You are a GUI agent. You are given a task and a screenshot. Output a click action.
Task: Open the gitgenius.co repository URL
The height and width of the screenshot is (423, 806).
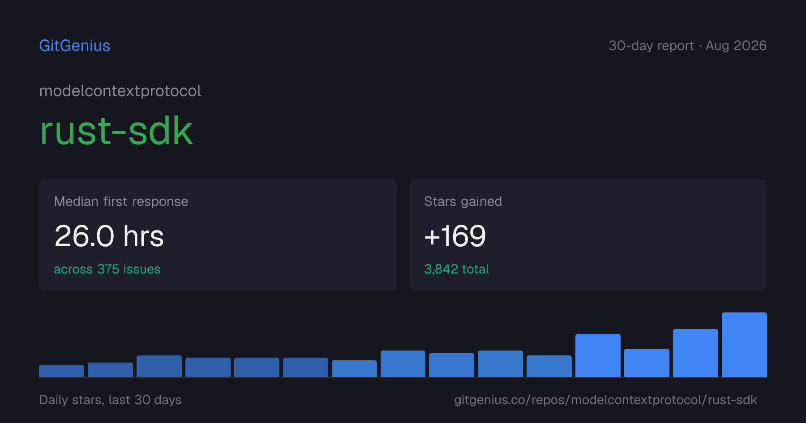[605, 400]
